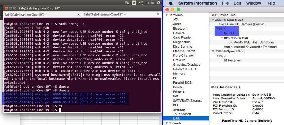Select Ethernet Cards in the sidebar
284x125 pixels.
184,51
